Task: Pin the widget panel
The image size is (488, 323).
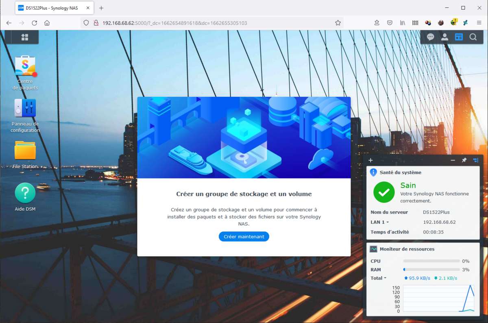Action: click(x=464, y=160)
